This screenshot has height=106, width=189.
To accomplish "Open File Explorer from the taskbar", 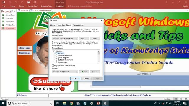I will (x=65, y=103).
